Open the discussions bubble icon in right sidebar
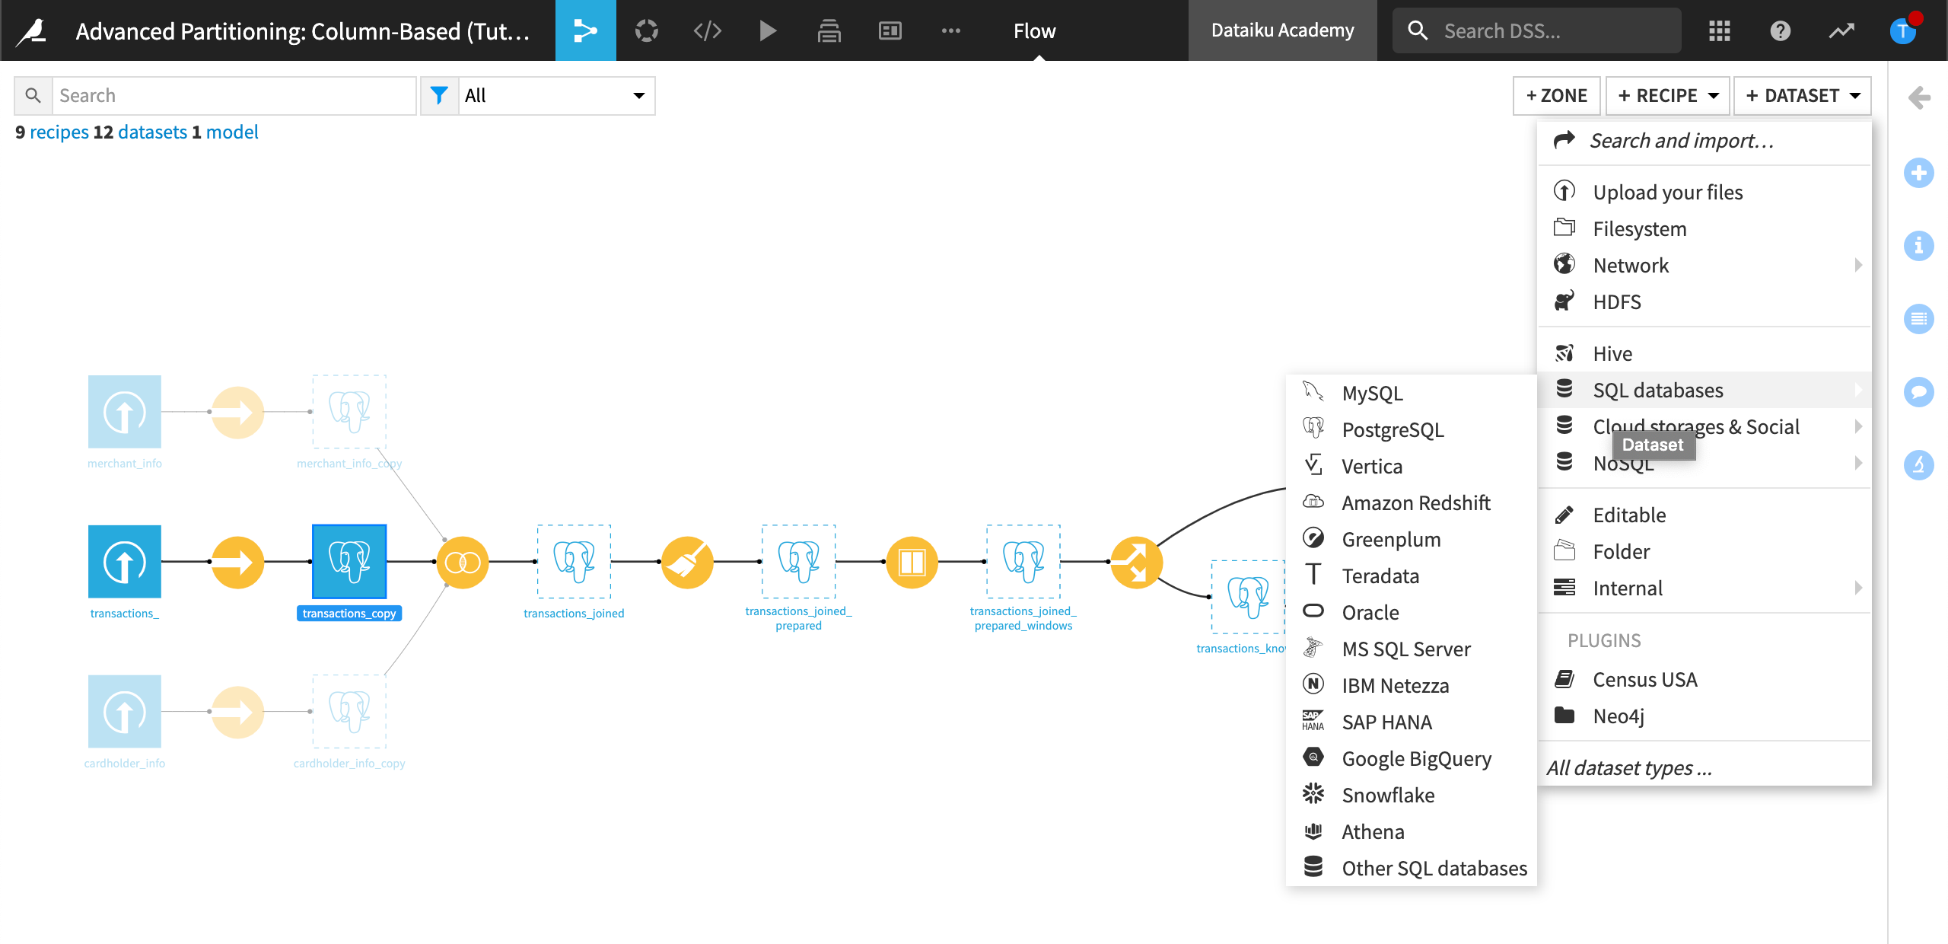This screenshot has width=1948, height=944. click(1919, 391)
